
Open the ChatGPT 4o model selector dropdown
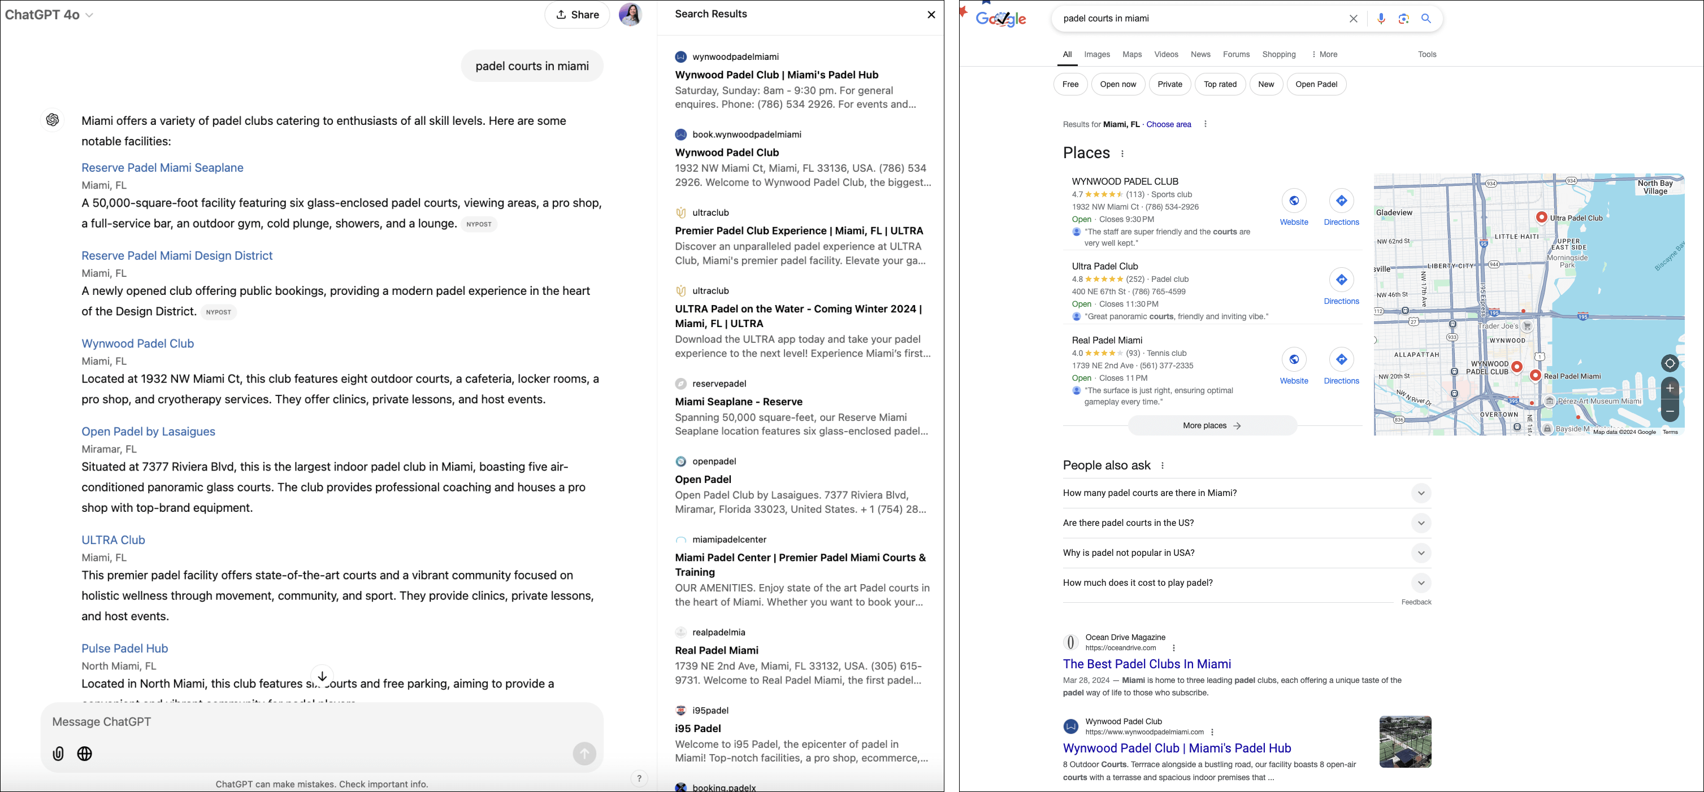pos(49,15)
